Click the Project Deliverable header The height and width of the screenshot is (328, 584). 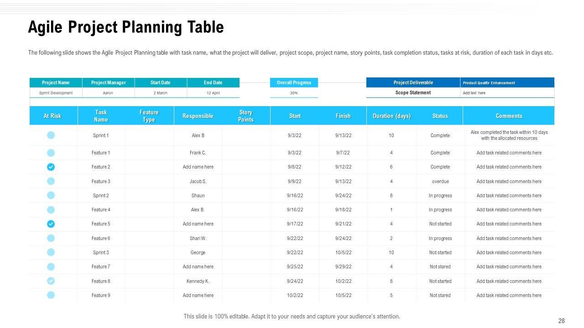pyautogui.click(x=413, y=82)
